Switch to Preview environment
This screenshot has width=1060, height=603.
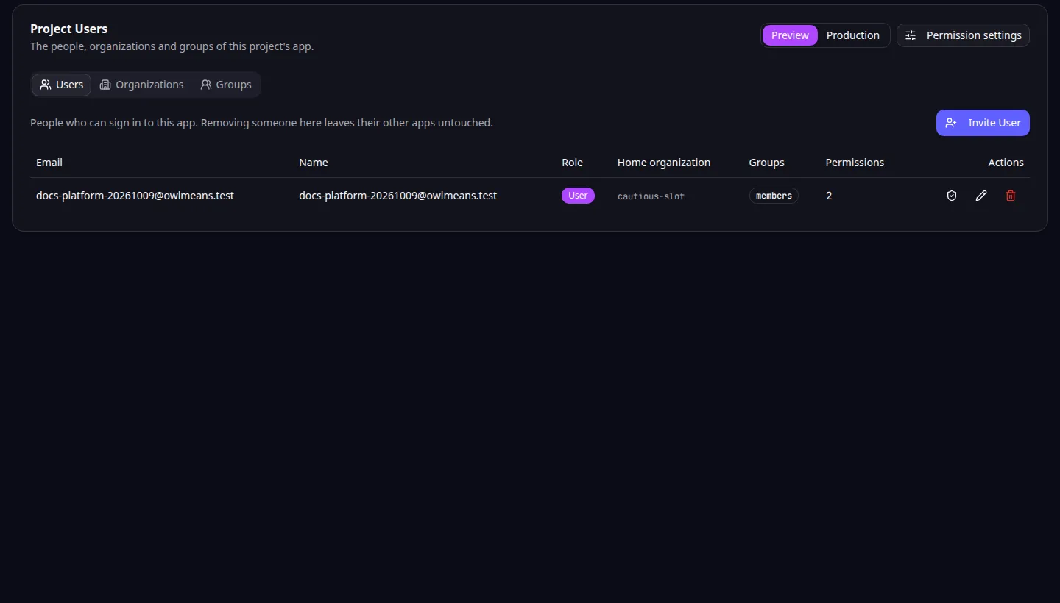[790, 35]
